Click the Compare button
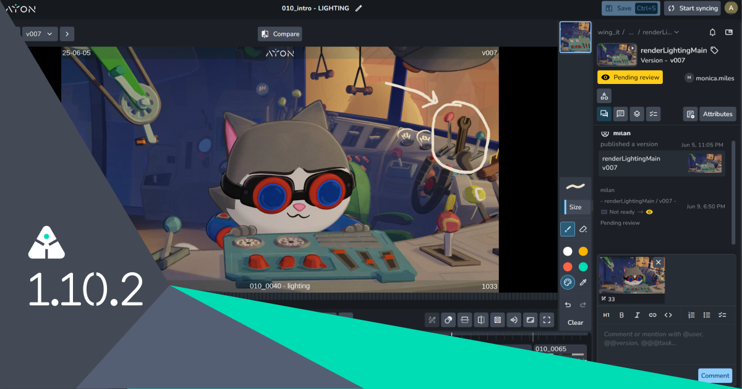Image resolution: width=742 pixels, height=389 pixels. 280,34
